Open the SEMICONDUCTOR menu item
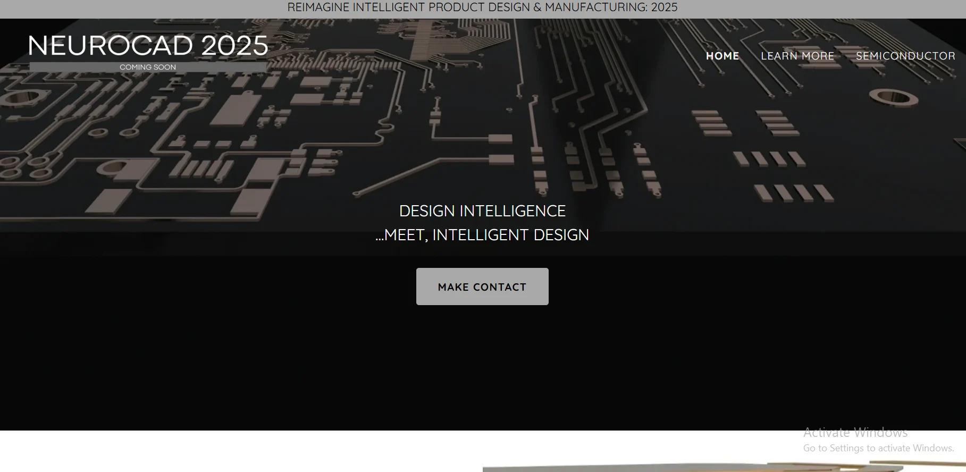Viewport: 966px width, 472px height. 905,56
